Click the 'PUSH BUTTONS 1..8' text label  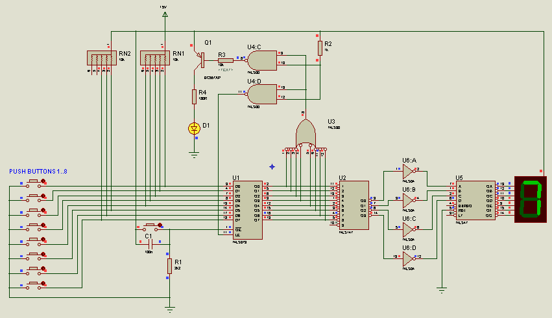38,172
